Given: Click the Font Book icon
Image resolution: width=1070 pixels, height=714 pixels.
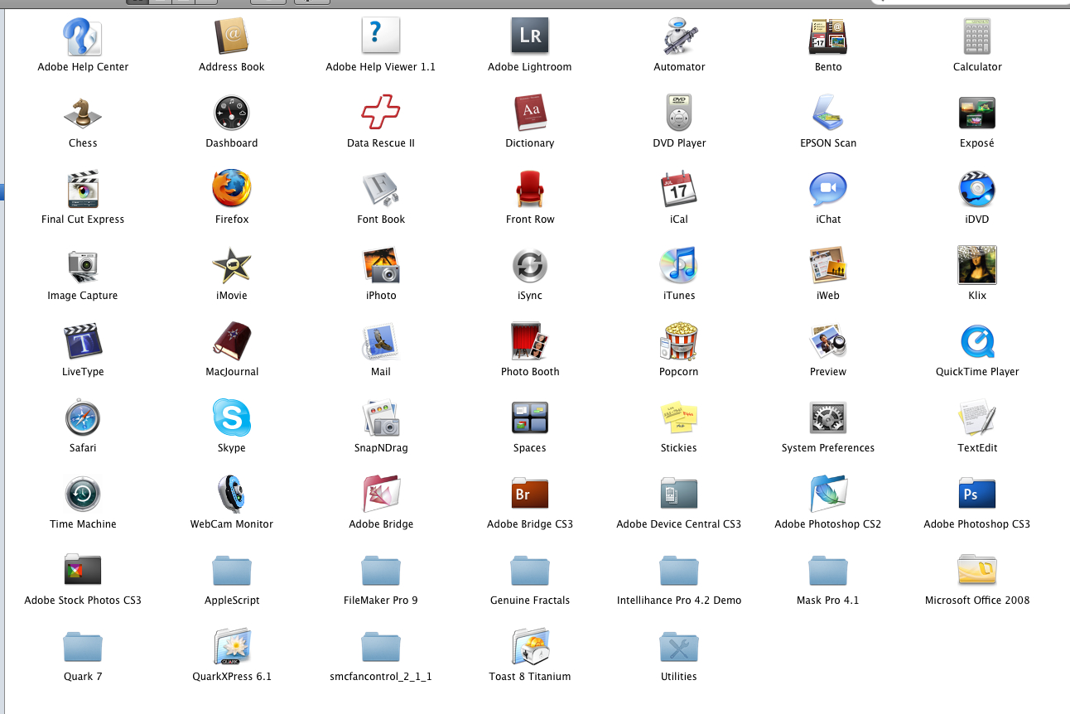Looking at the screenshot, I should tap(381, 189).
